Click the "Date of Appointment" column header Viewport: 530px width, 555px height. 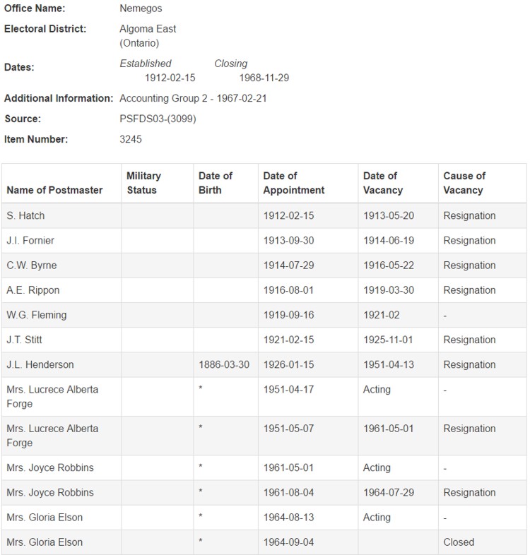[294, 183]
